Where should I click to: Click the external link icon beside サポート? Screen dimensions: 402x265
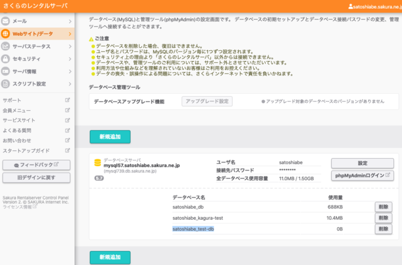click(67, 100)
